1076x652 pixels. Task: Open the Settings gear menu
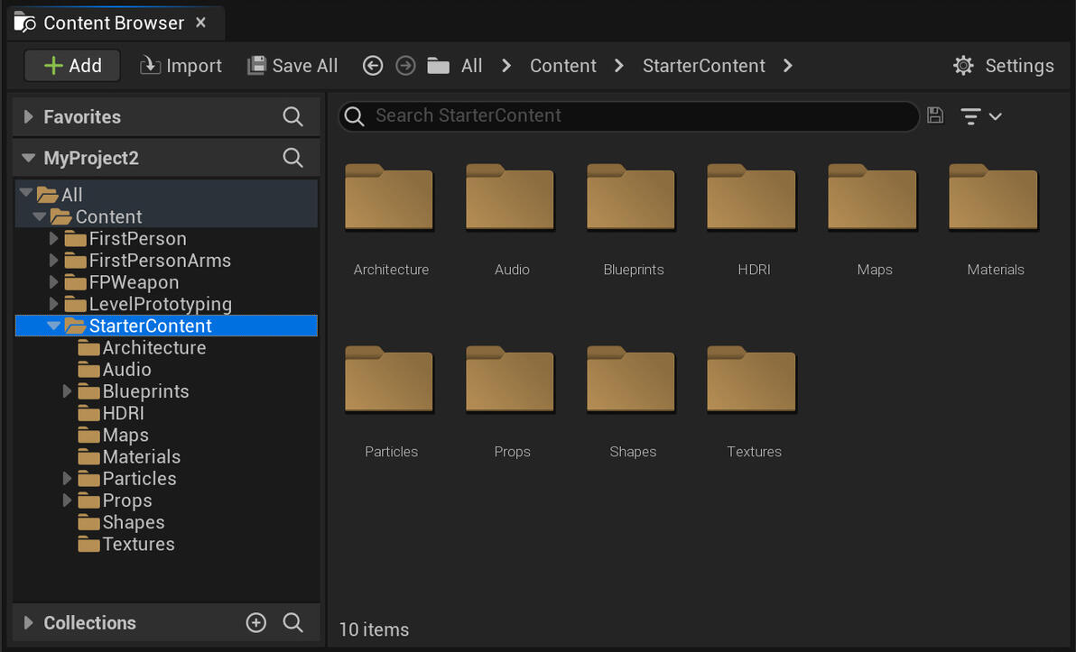pyautogui.click(x=1004, y=66)
